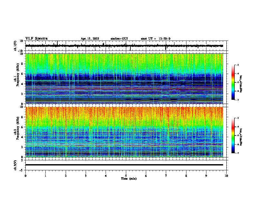Screen dimensions: 255x197
Task: Click the "VLF Spectra" title text
Action: coord(36,39)
